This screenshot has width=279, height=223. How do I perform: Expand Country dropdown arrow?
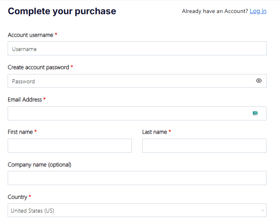click(263, 210)
